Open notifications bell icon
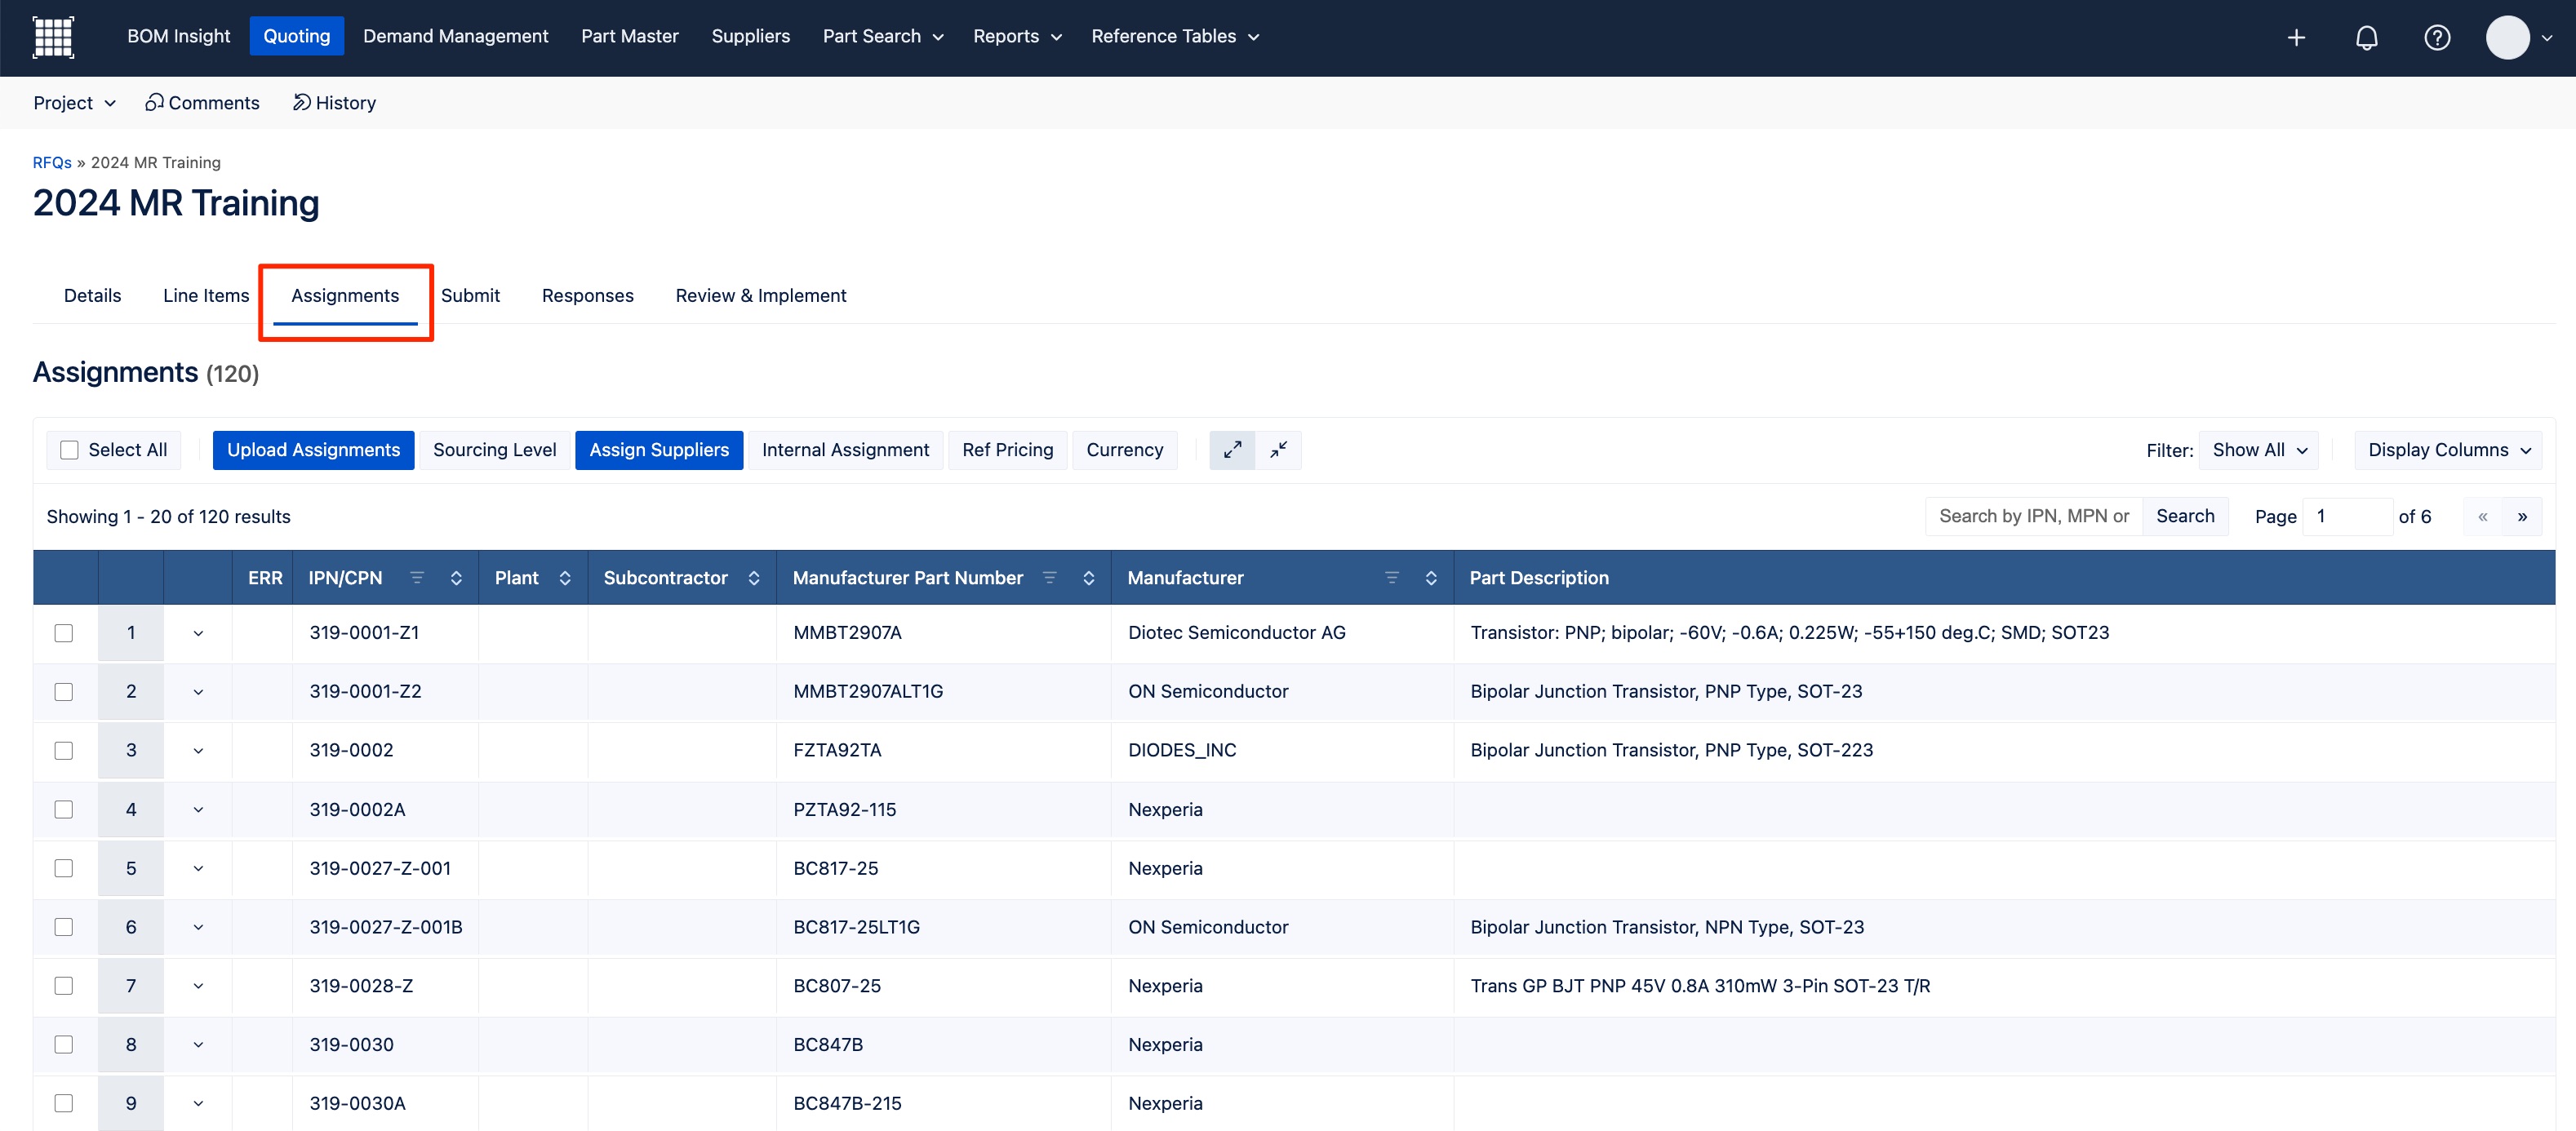This screenshot has height=1131, width=2576. click(2366, 37)
